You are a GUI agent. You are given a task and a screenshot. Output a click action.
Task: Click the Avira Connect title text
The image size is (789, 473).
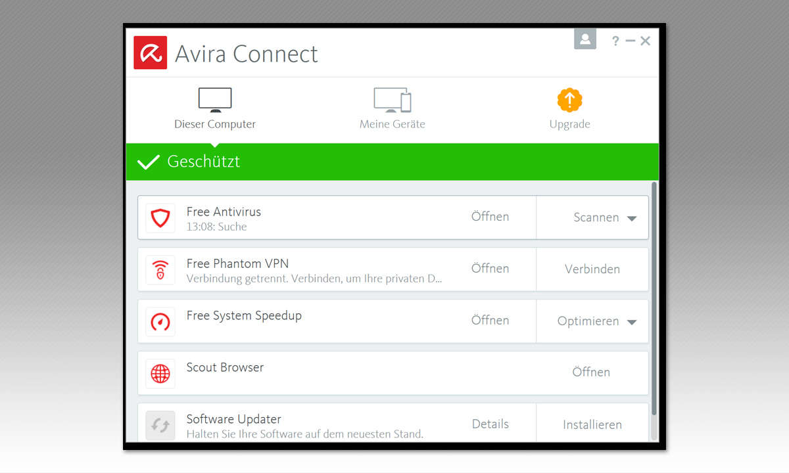click(x=247, y=53)
